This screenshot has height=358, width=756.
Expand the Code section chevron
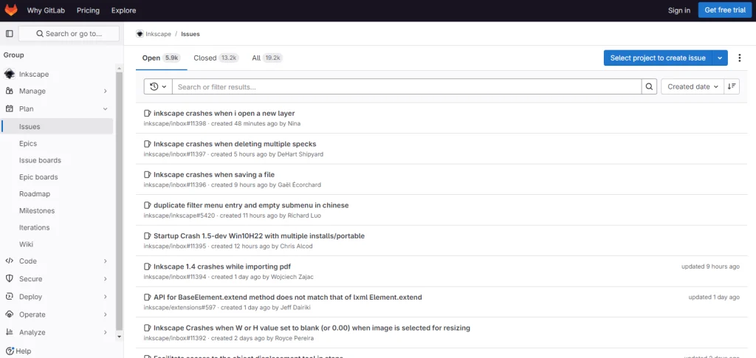[x=105, y=261]
